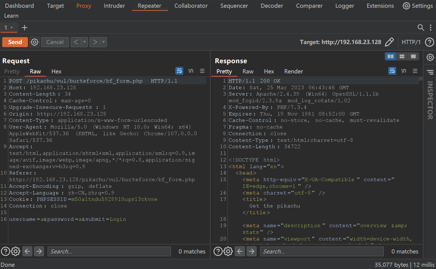Viewport: 436px width, 269px height.
Task: Switch to side-by-side layout view
Action: (390, 57)
